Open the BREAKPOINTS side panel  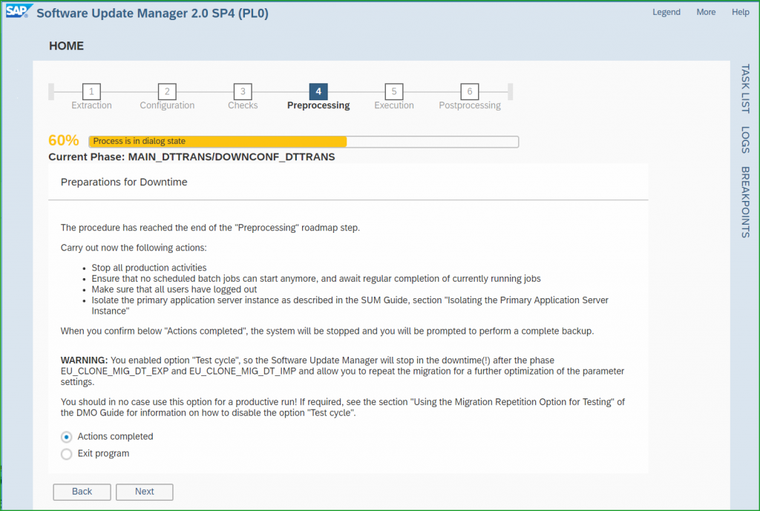[745, 202]
